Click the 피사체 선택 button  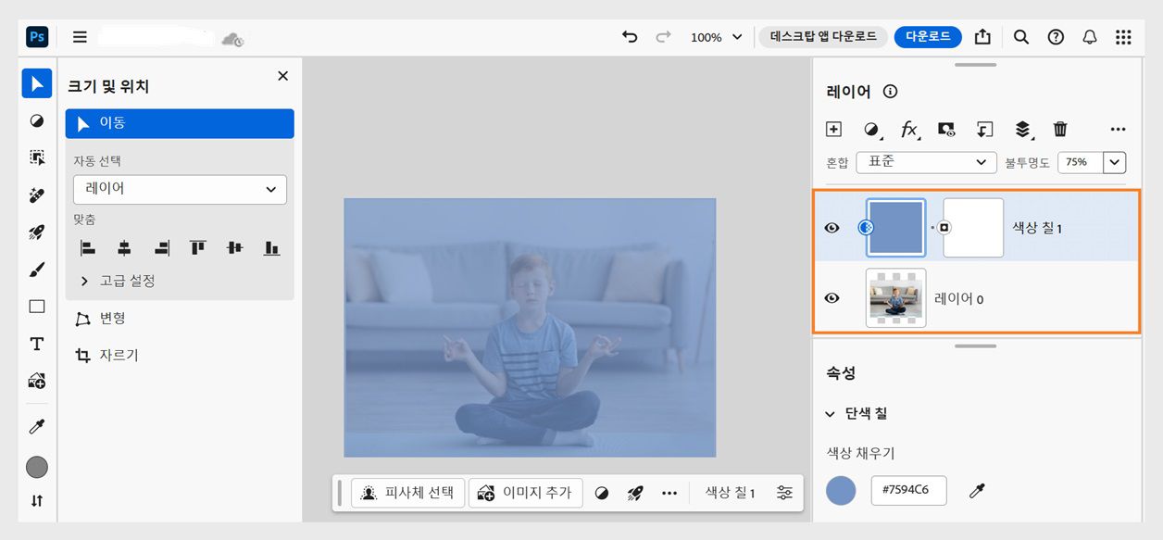[x=407, y=493]
